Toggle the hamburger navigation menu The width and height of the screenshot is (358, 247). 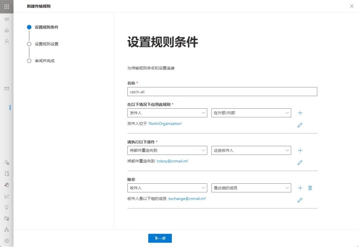coord(6,19)
